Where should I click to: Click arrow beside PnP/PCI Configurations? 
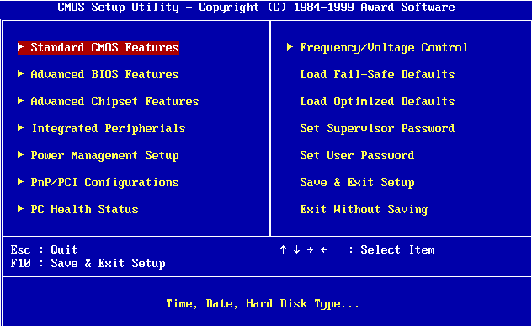click(x=21, y=182)
